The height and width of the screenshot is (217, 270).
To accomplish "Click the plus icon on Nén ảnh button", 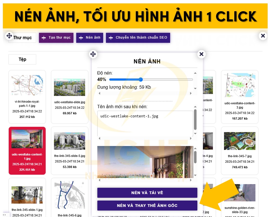I will (x=81, y=38).
